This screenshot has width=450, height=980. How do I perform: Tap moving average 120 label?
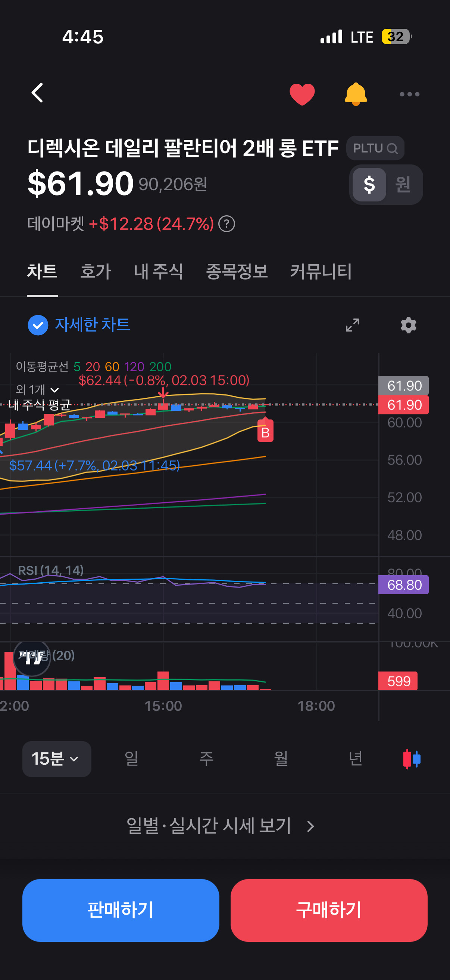(134, 367)
